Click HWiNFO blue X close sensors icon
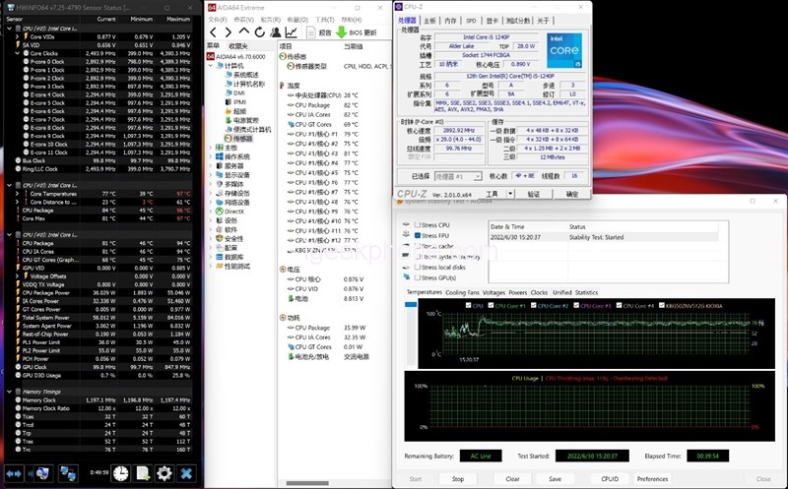788x489 pixels. pyautogui.click(x=186, y=473)
